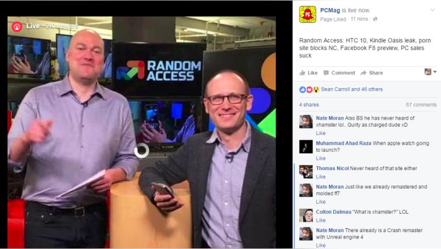Click the Wow face reaction emoji
Image resolution: width=441 pixels, height=249 pixels.
316,89
